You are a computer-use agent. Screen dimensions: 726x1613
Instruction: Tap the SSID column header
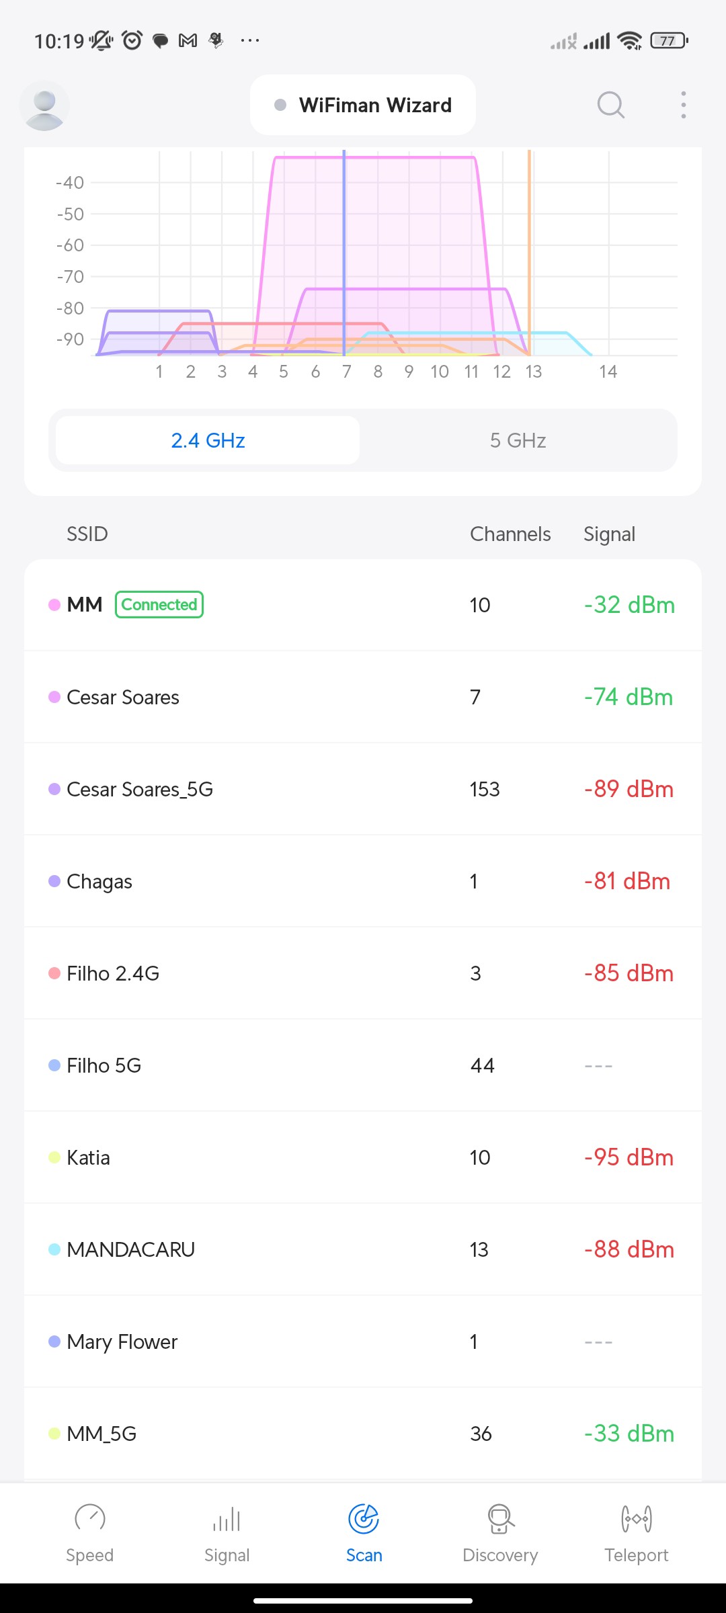pos(87,534)
